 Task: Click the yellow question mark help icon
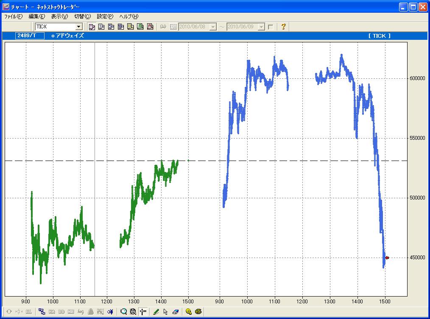tap(283, 27)
